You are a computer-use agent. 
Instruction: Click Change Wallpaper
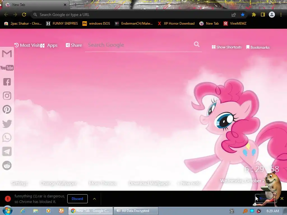(x=58, y=183)
